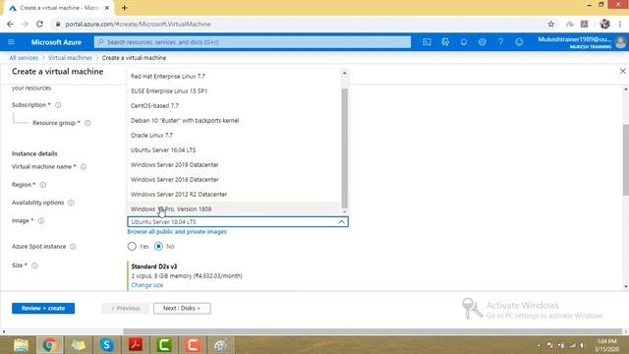Click the info icon next to Subscription
Image resolution: width=629 pixels, height=354 pixels.
tap(58, 105)
